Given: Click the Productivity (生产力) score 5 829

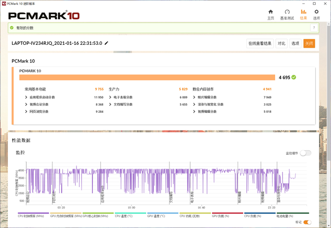Looking at the screenshot, I should [x=183, y=89].
